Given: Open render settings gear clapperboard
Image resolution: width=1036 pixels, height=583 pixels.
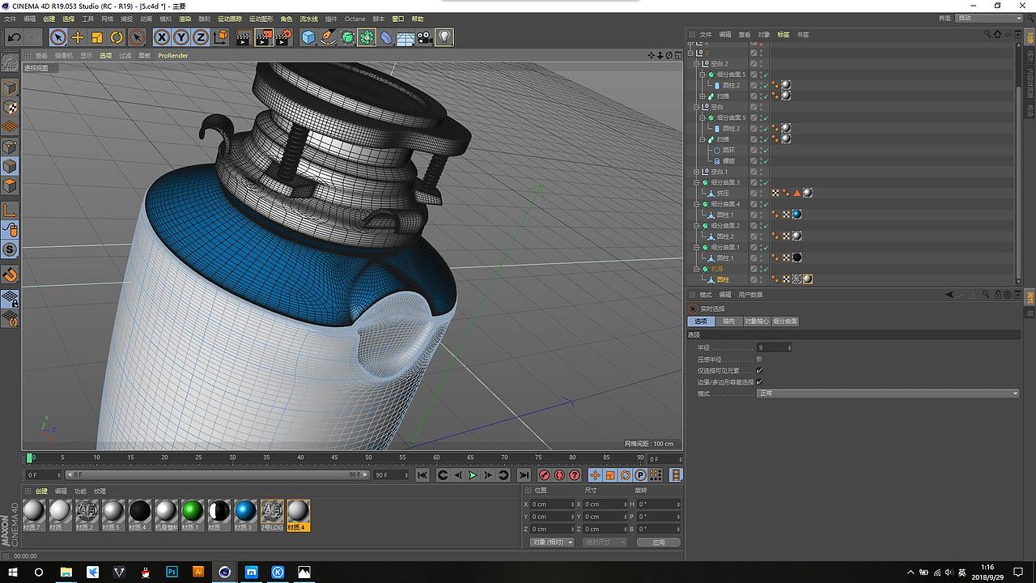Looking at the screenshot, I should click(x=283, y=37).
